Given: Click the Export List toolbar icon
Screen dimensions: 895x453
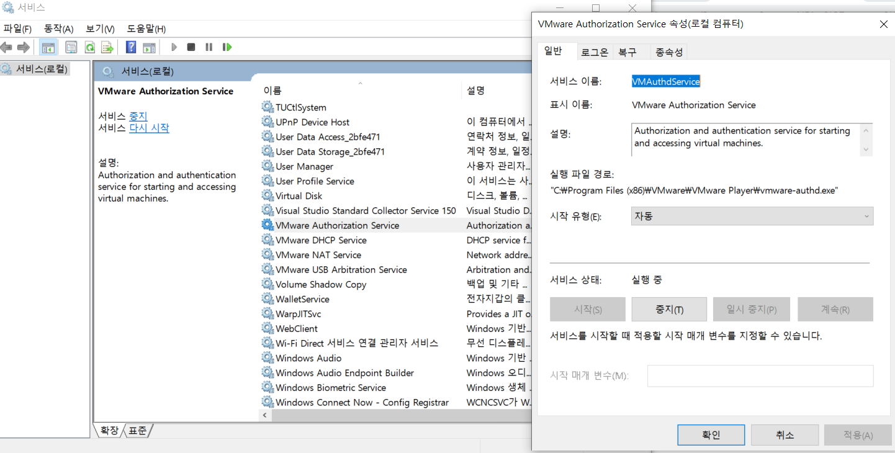Looking at the screenshot, I should pos(107,47).
